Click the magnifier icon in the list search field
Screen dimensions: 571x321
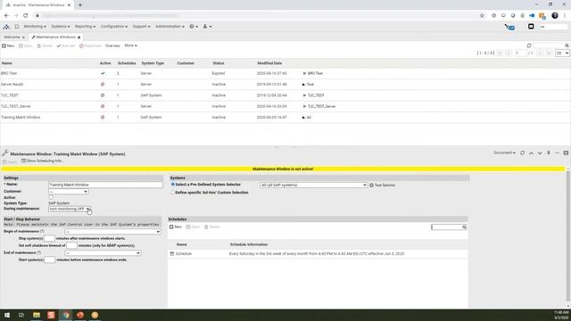pos(567,45)
